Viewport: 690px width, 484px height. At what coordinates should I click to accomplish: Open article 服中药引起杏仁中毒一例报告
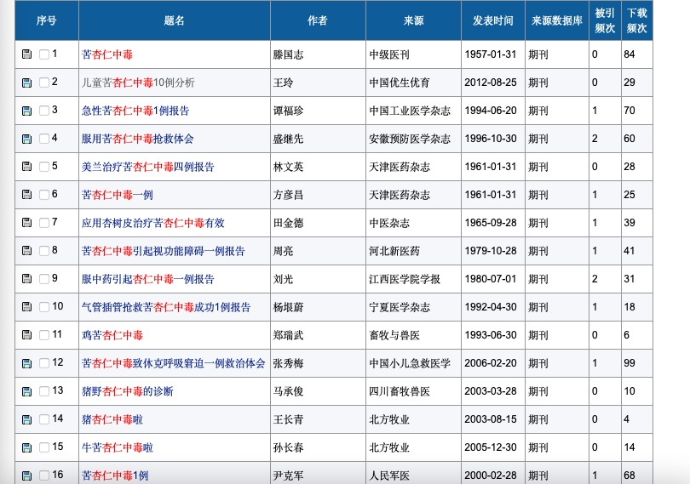(147, 279)
